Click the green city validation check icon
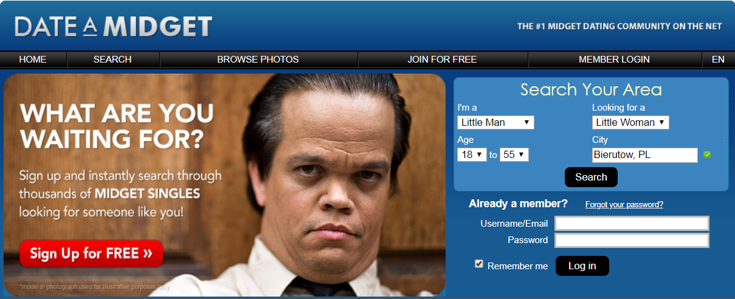 click(707, 155)
